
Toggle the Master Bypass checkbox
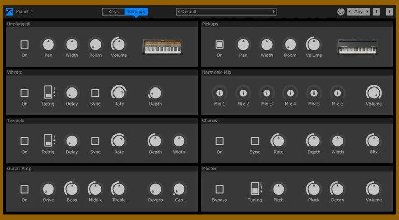click(220, 189)
